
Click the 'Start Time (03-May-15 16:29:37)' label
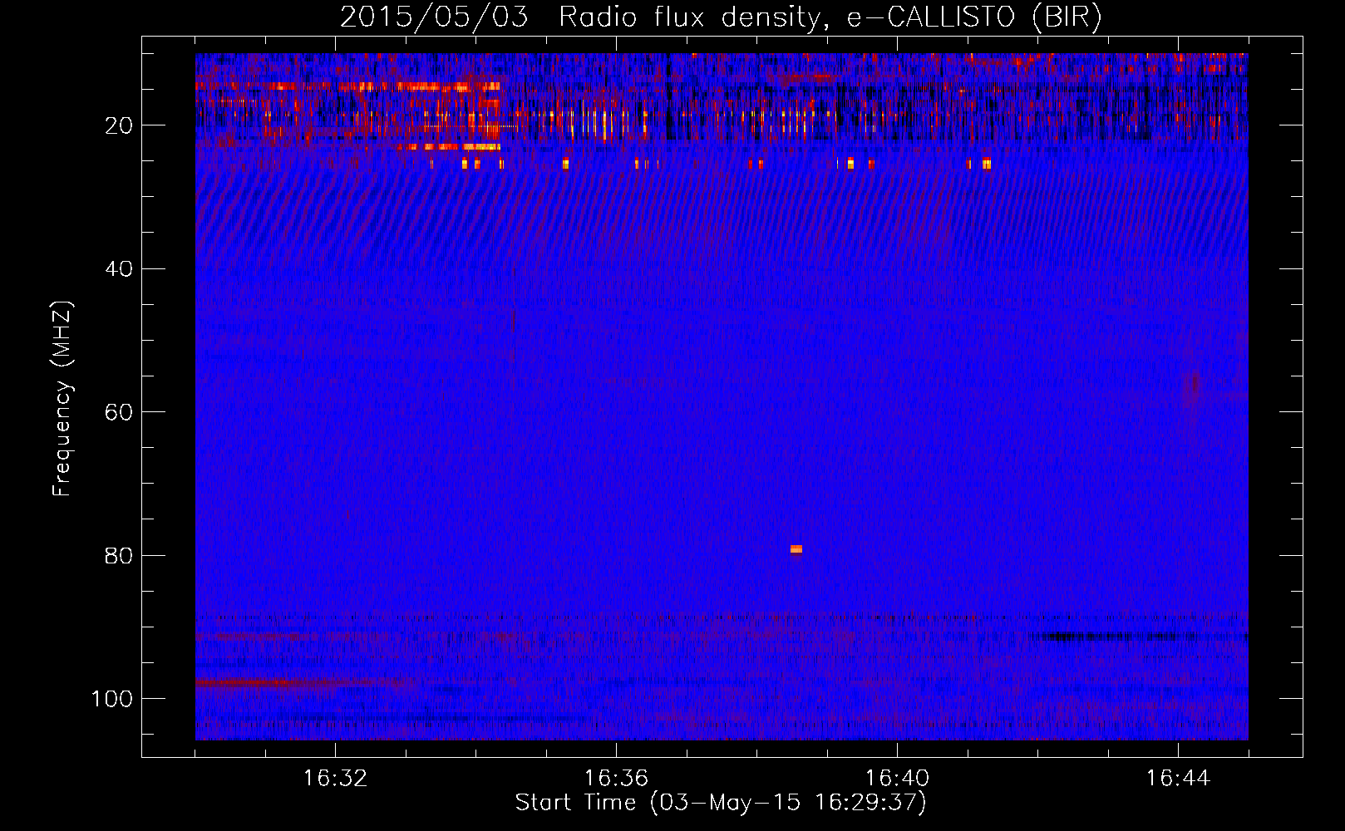(721, 803)
